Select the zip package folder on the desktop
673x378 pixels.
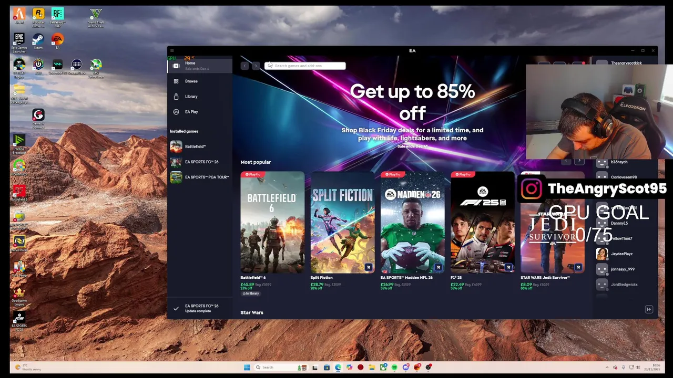[19, 93]
